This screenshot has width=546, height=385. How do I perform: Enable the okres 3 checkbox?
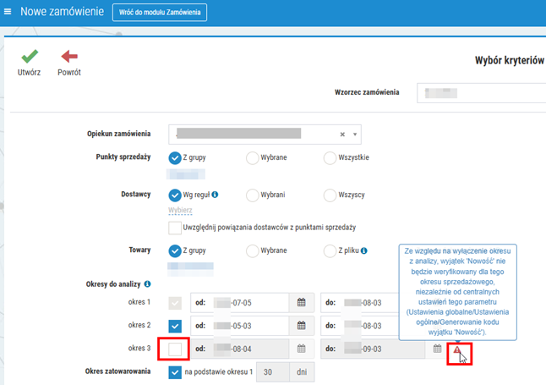point(175,348)
